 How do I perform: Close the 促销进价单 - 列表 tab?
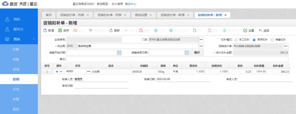pyautogui.click(x=88, y=15)
